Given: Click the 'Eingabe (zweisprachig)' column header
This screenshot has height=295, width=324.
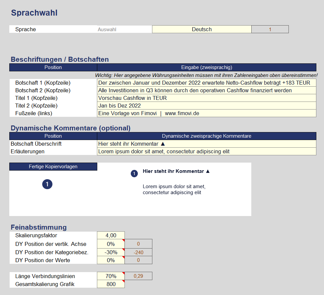Looking at the screenshot, I should click(206, 67).
